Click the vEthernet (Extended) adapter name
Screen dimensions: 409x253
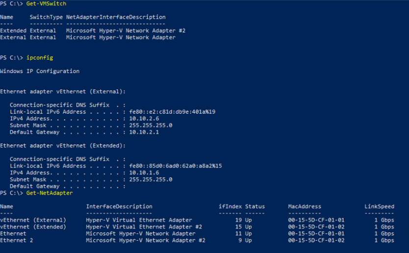[33, 227]
